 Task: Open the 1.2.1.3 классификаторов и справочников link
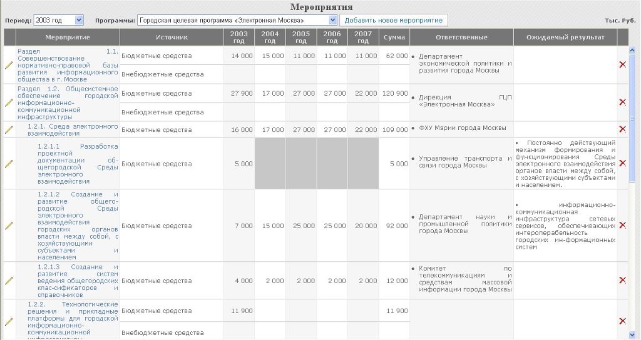pyautogui.click(x=77, y=281)
